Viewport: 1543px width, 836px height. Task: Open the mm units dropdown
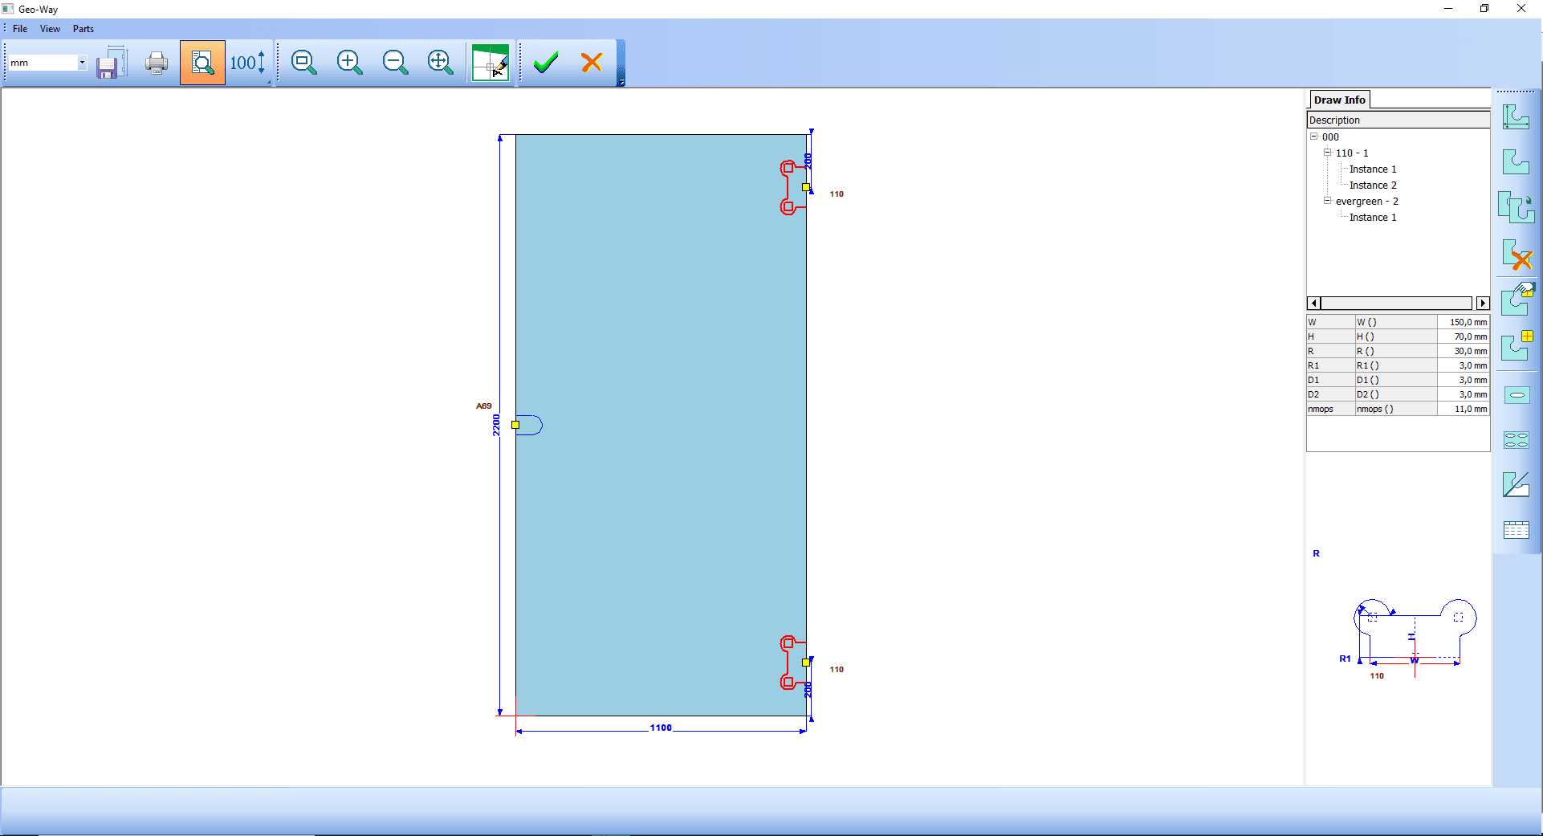82,63
